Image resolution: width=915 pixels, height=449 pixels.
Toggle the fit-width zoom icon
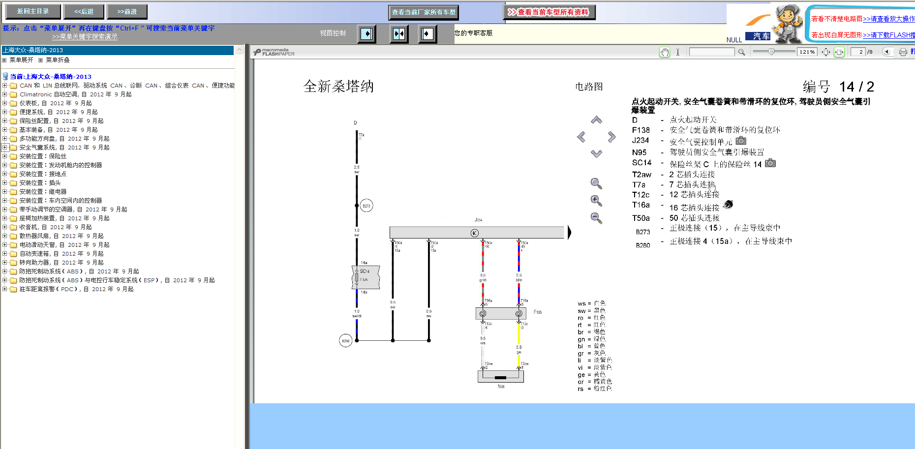click(839, 52)
